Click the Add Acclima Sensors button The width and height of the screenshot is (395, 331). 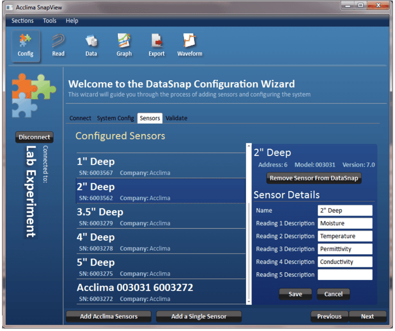109,316
